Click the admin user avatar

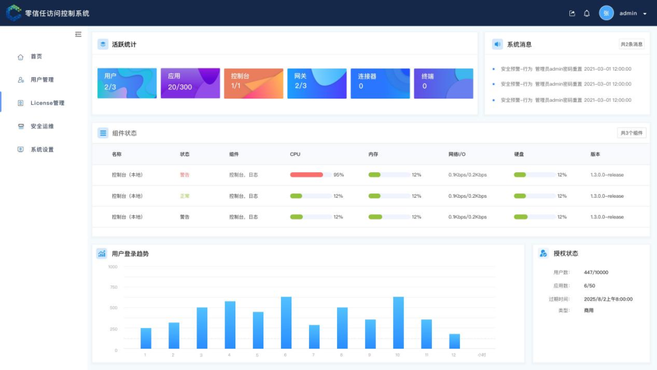[606, 13]
